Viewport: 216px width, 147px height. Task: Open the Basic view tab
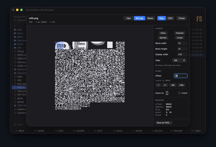(x=150, y=18)
